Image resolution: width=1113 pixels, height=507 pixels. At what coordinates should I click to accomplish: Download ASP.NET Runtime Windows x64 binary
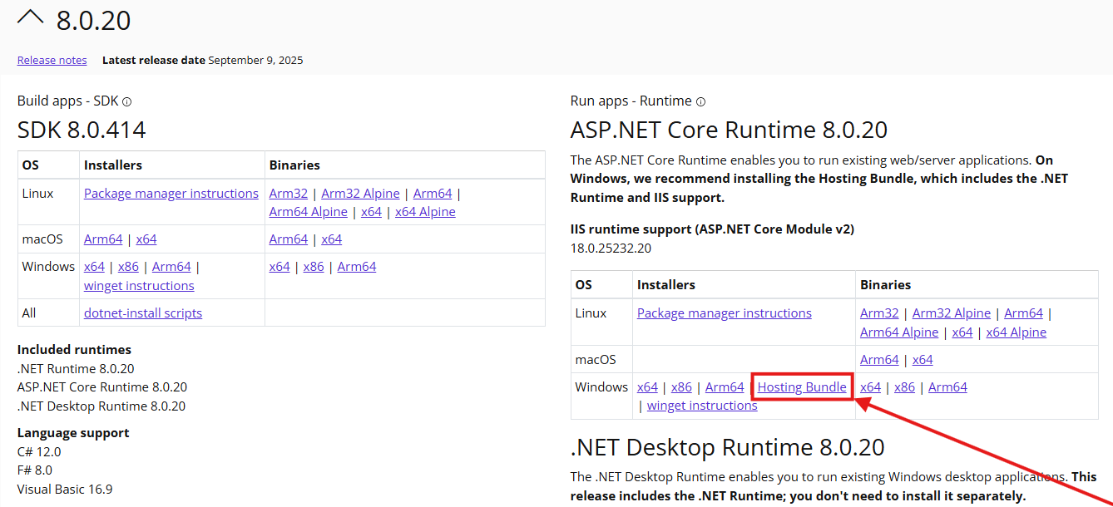870,386
